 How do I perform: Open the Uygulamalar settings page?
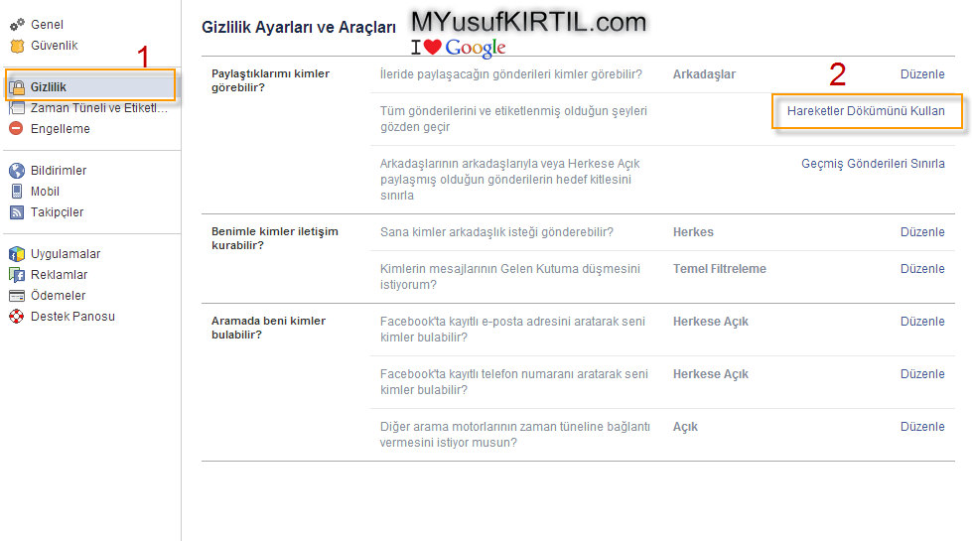(66, 254)
